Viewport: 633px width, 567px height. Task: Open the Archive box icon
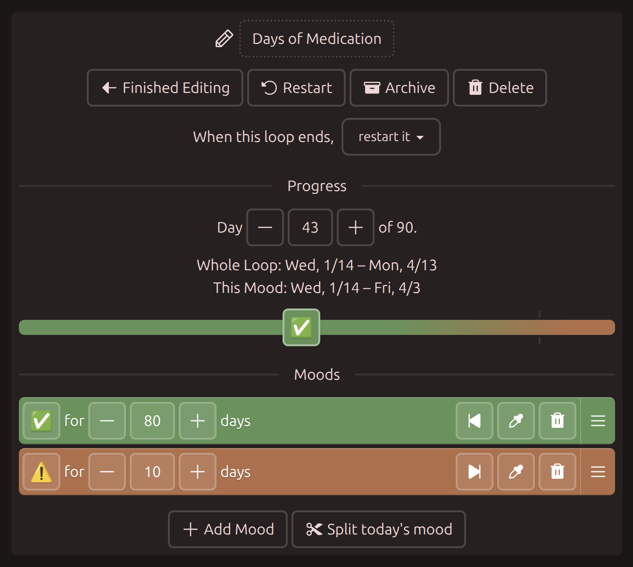tap(372, 88)
